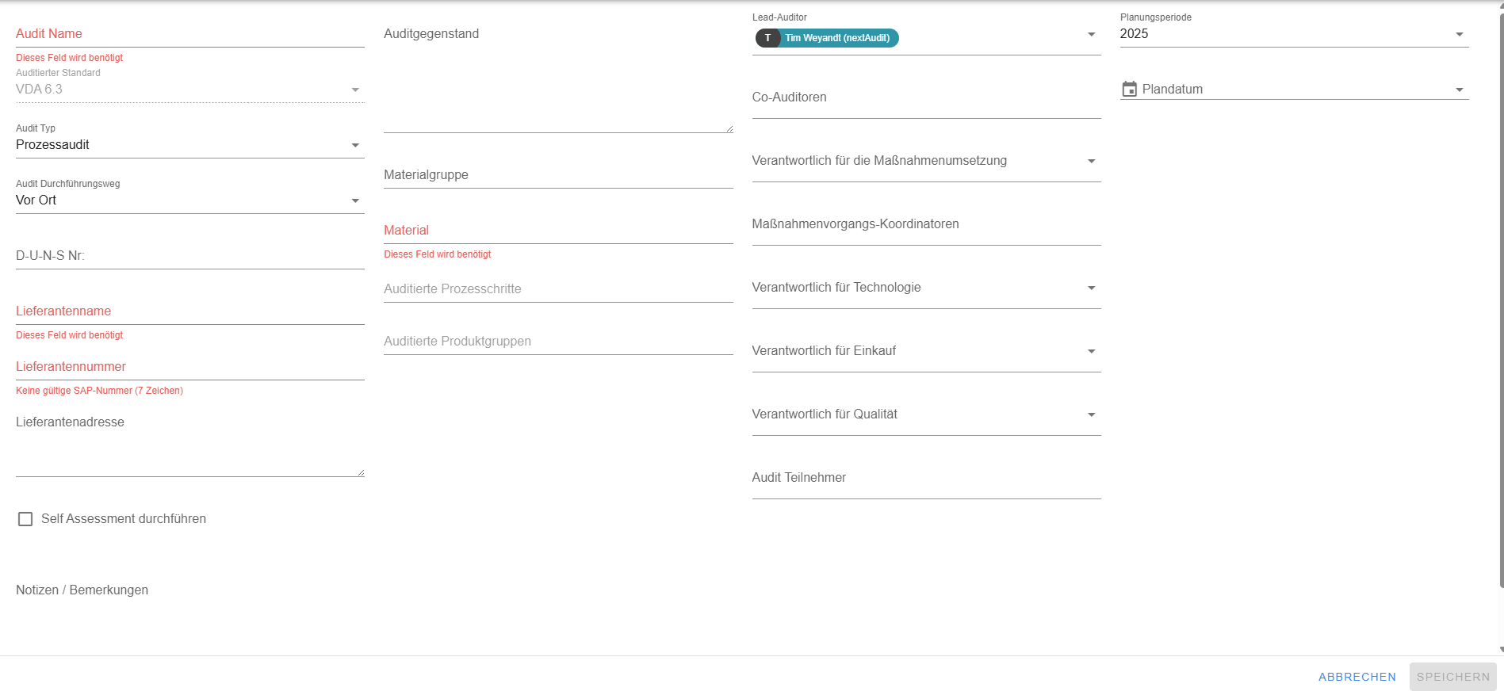Focus the Audit Name input field
This screenshot has height=695, width=1504.
coord(189,34)
